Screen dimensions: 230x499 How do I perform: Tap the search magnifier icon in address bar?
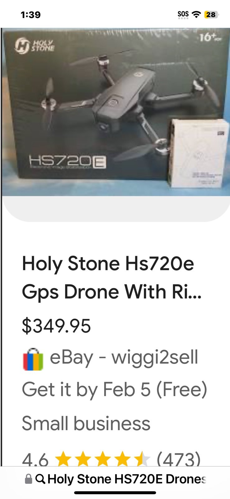coord(40,479)
